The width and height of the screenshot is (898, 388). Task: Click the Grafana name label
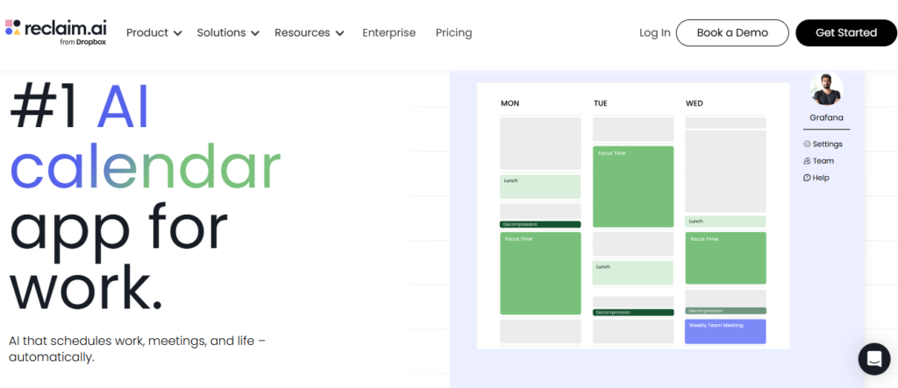click(826, 117)
